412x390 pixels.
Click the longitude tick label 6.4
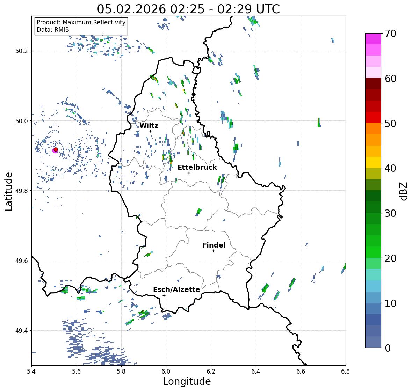click(x=256, y=371)
